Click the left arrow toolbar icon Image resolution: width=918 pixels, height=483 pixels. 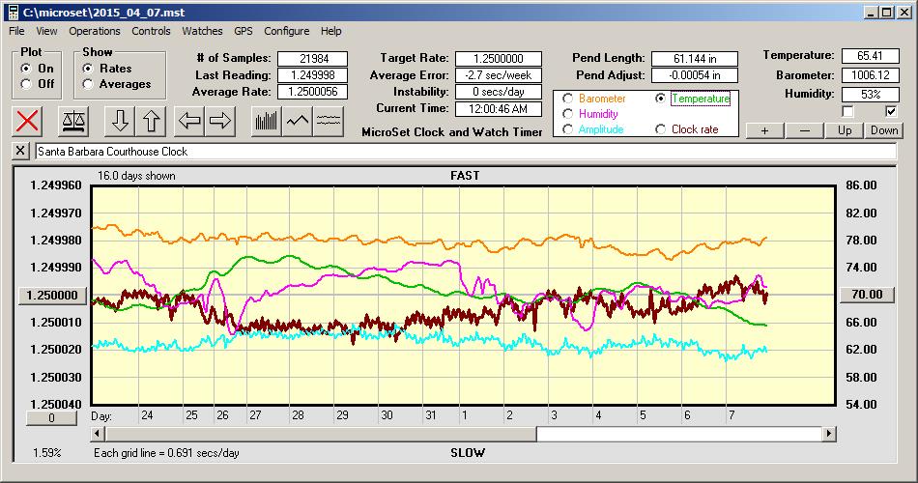click(189, 121)
